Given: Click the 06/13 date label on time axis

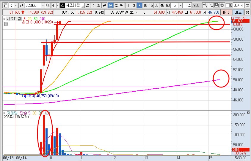Looking at the screenshot, I should (8, 158).
